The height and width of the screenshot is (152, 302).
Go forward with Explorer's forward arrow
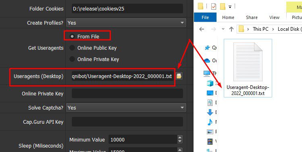[x=213, y=29]
